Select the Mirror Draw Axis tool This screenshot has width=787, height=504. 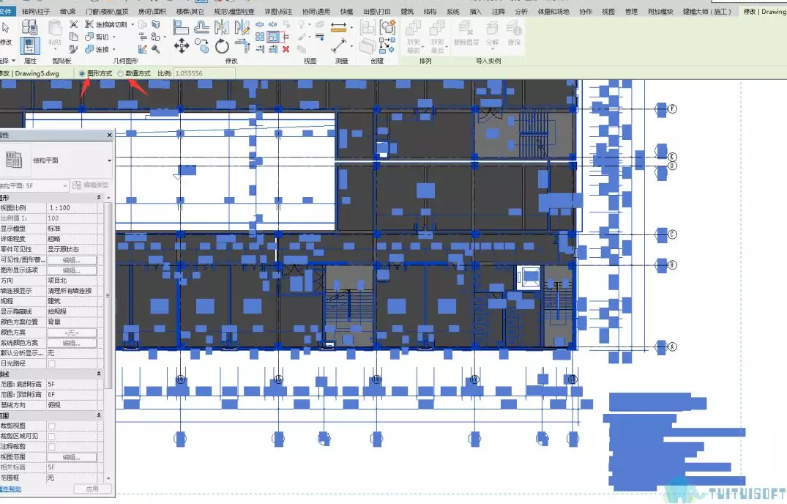click(242, 27)
